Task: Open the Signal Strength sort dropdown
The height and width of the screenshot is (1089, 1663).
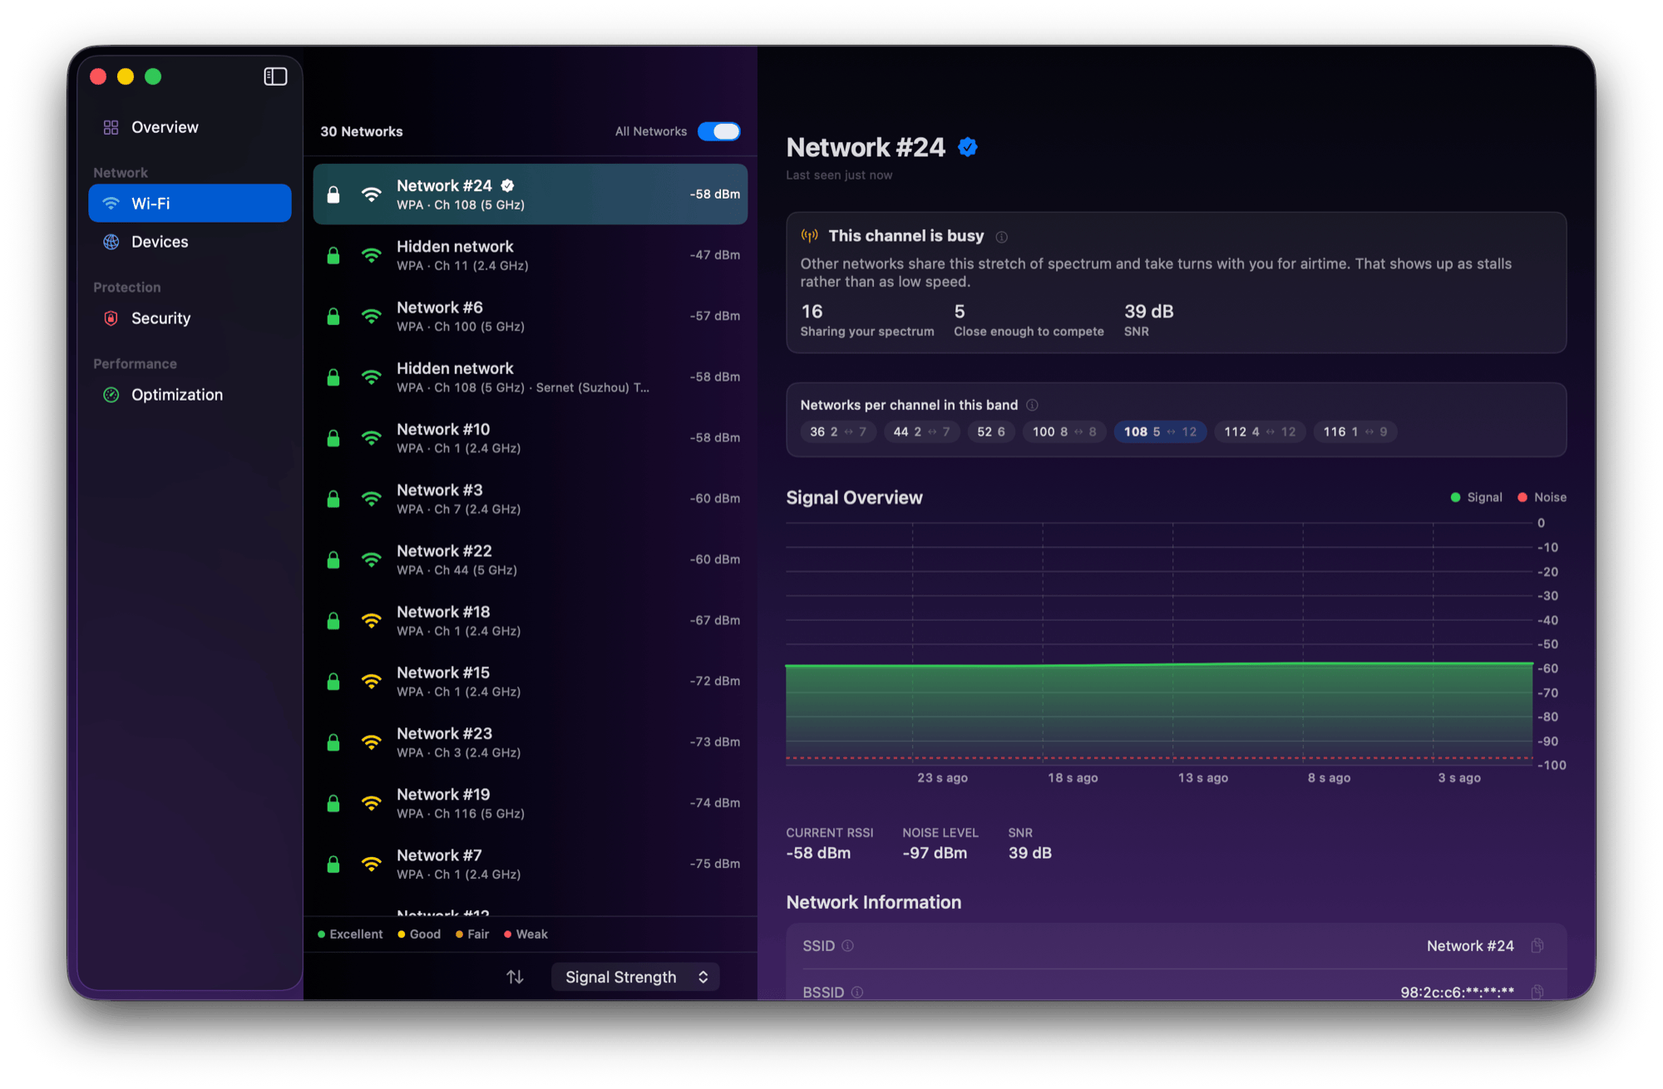Action: (636, 978)
